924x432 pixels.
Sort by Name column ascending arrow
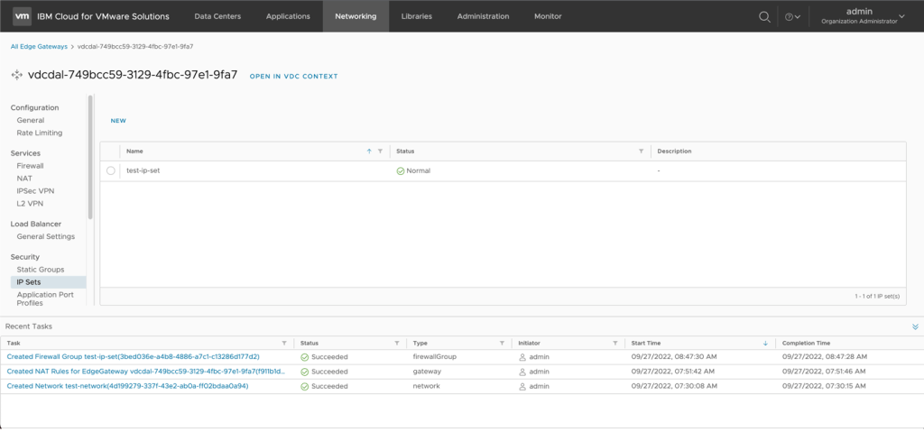tap(369, 151)
